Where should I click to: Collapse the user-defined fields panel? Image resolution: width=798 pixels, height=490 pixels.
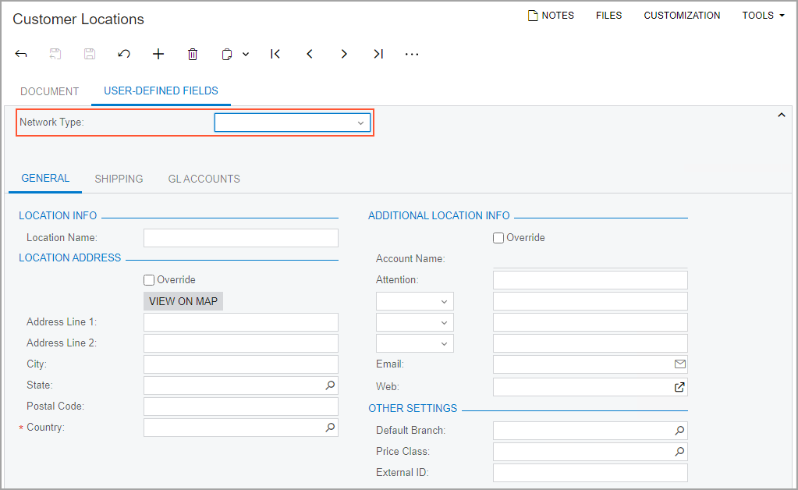pyautogui.click(x=782, y=115)
